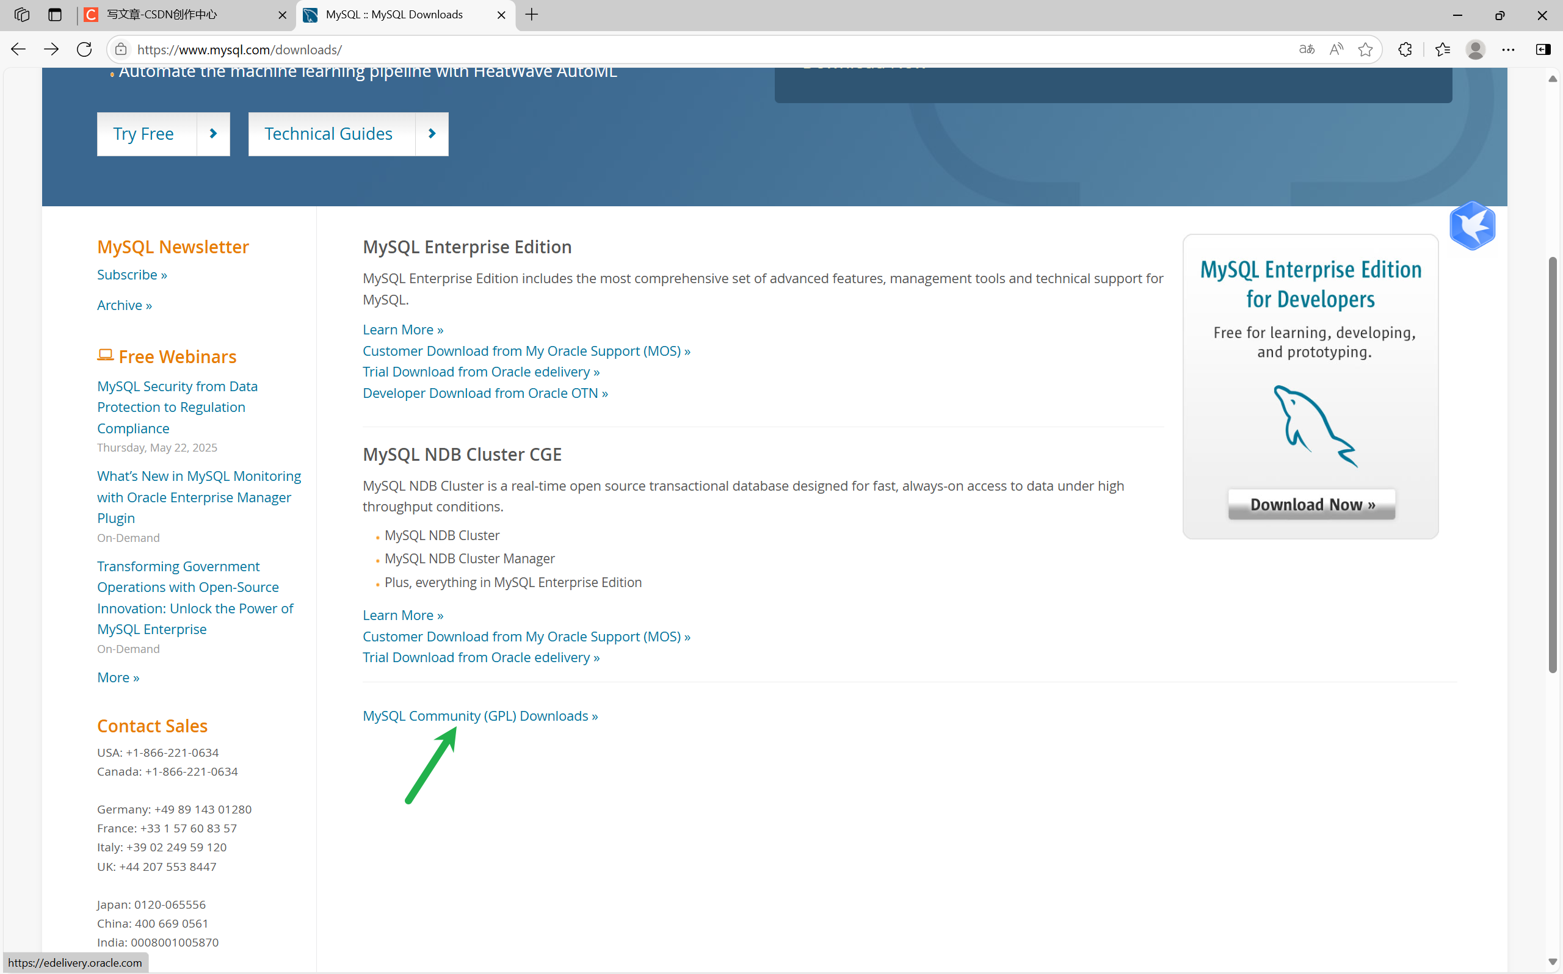Refresh the MySQL Downloads page

[x=84, y=49]
